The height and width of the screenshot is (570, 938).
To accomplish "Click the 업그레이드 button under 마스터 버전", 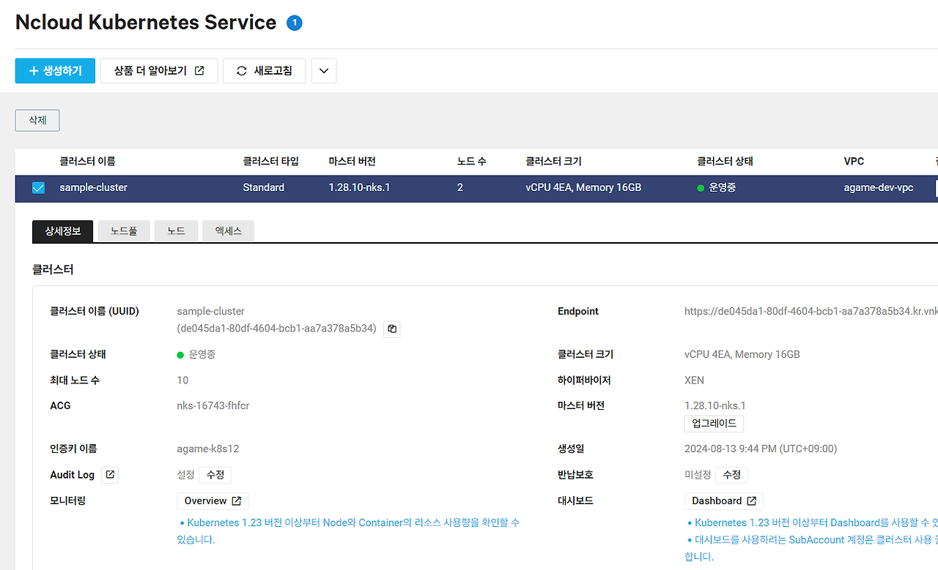I will point(714,424).
